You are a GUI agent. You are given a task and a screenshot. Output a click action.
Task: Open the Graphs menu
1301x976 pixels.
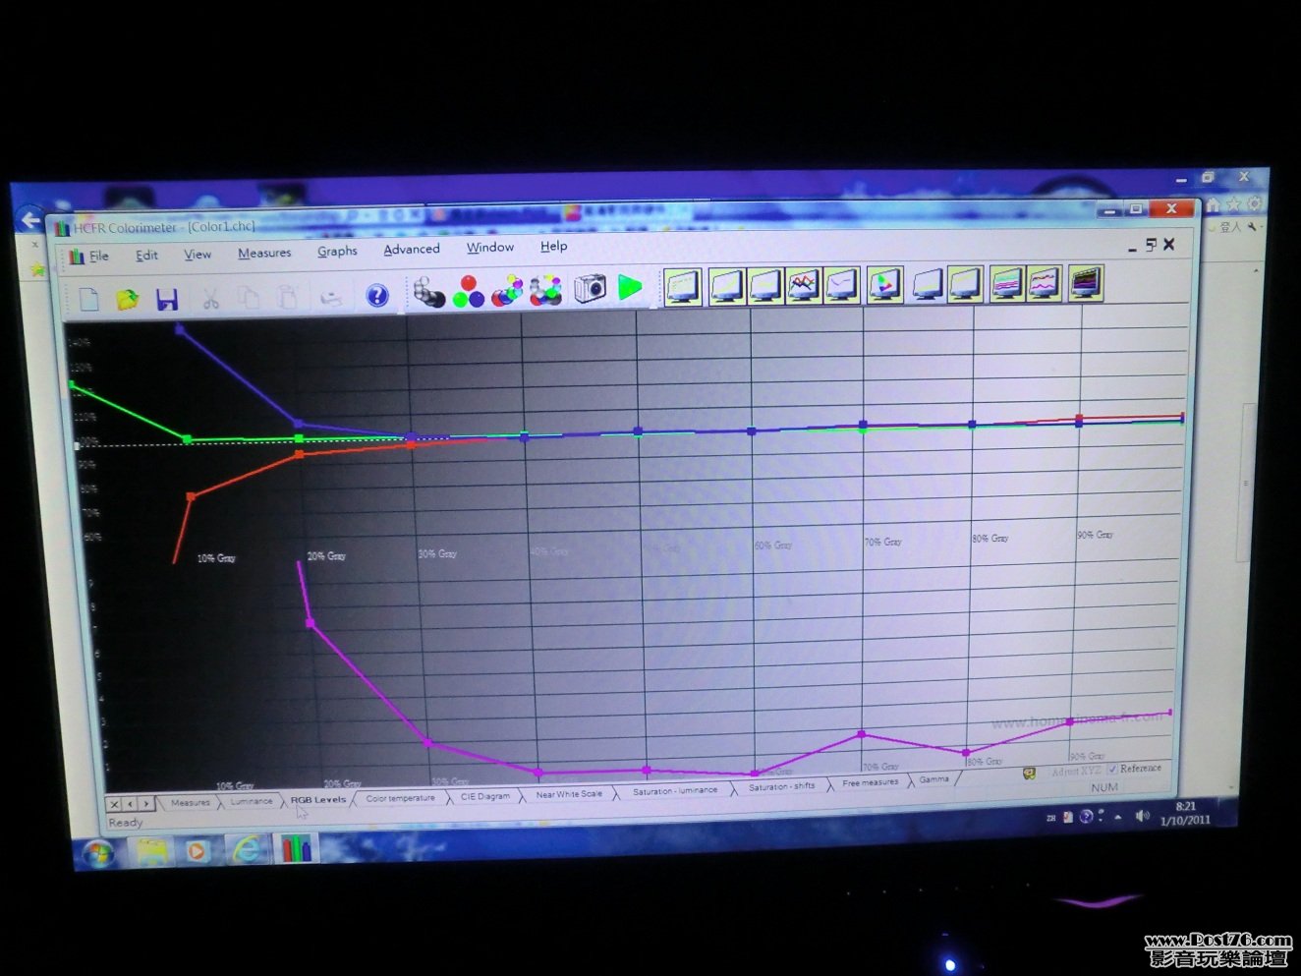click(337, 252)
